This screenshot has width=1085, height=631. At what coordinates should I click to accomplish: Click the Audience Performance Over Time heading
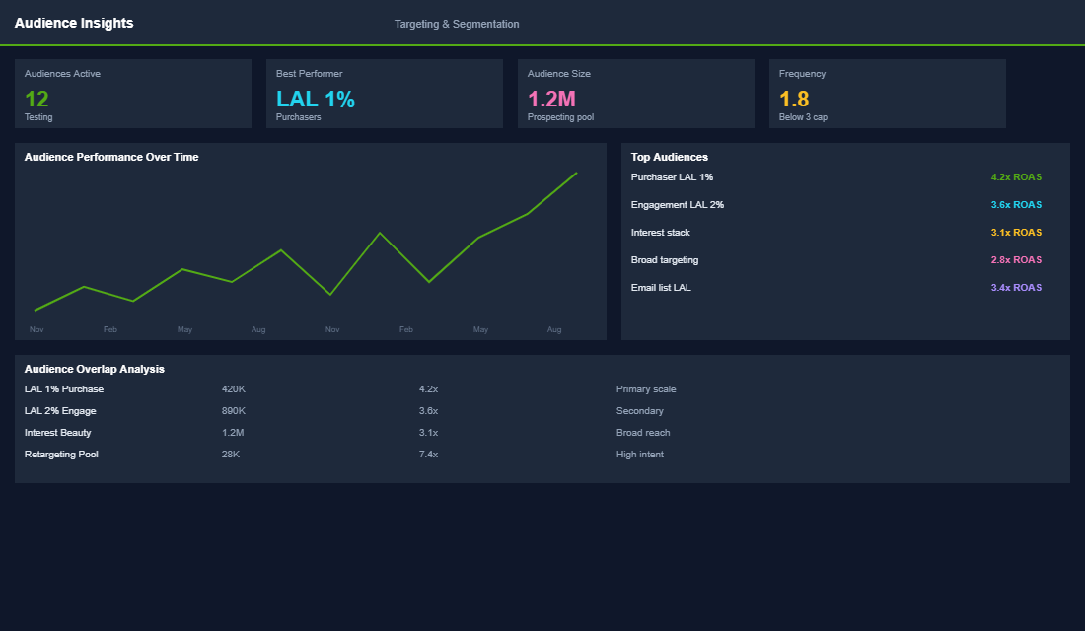(112, 156)
